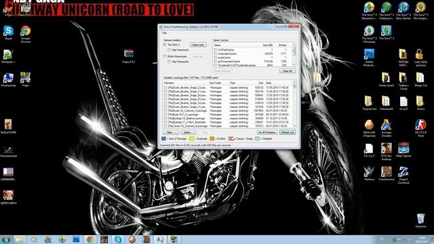Image resolution: width=434 pixels, height=244 pixels.
Task: Toggle Has Framework checkbox under World Adventures
Action: [169, 62]
